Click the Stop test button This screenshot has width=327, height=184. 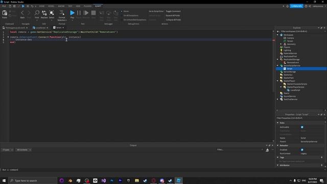(x=94, y=13)
